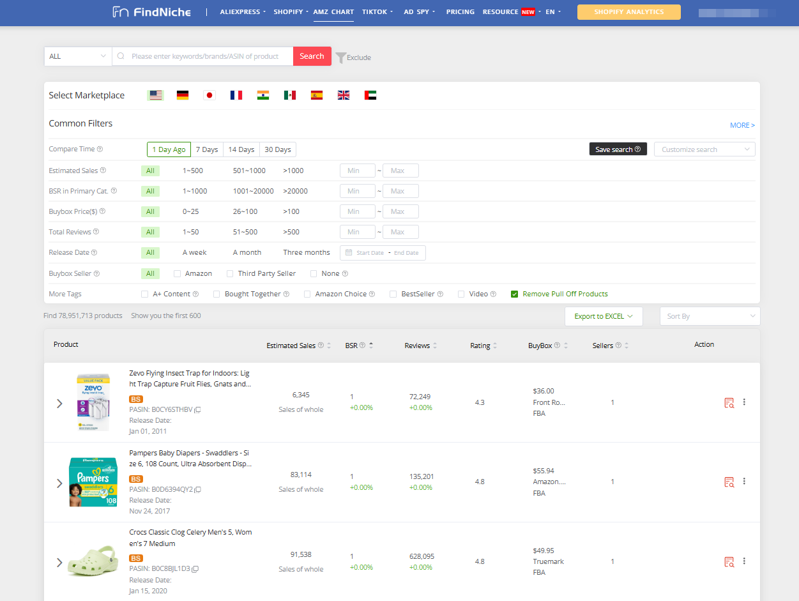Sort the table by BSR column
799x601 pixels.
[371, 346]
